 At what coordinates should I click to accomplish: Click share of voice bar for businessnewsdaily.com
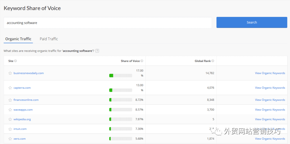tap(121, 75)
